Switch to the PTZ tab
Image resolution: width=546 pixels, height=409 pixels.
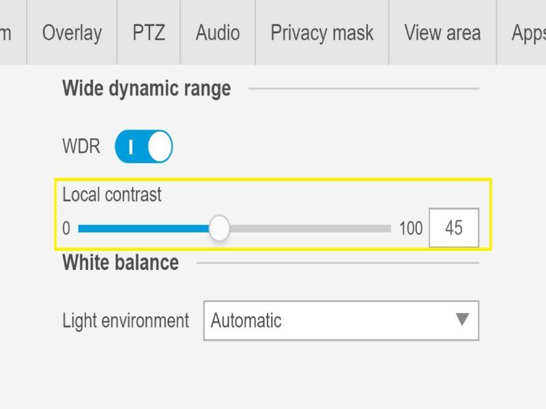(x=149, y=33)
